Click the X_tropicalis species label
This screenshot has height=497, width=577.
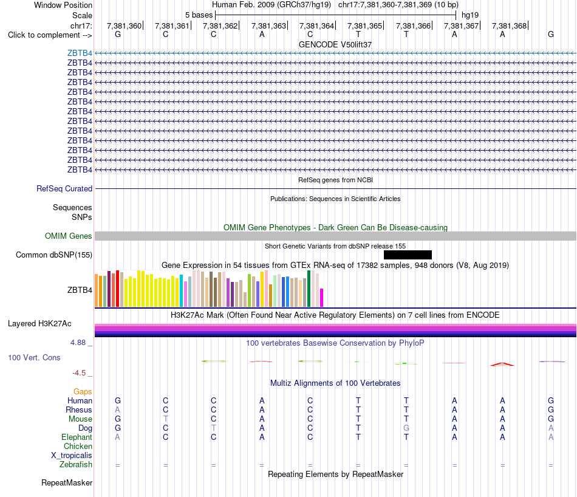point(72,456)
